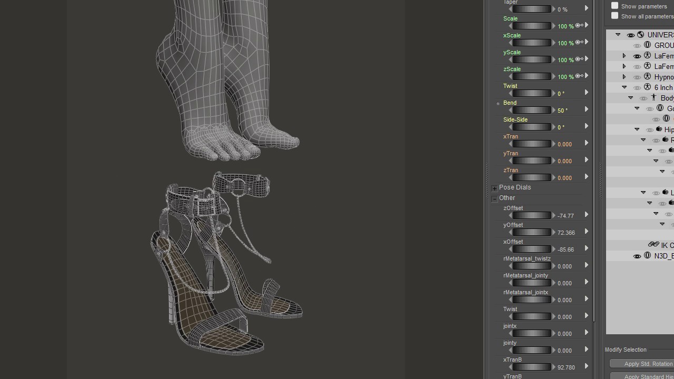Click the UNIVERSE globe icon in hierarchy
Screen dimensions: 674x379
[640, 35]
